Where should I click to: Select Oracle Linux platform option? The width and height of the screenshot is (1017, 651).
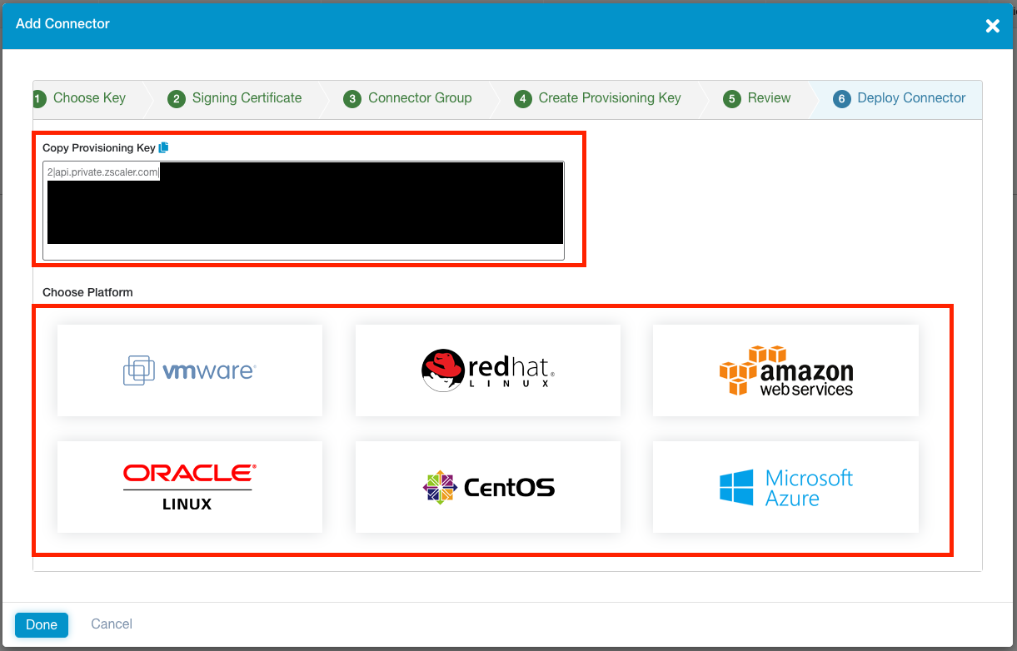pyautogui.click(x=189, y=487)
